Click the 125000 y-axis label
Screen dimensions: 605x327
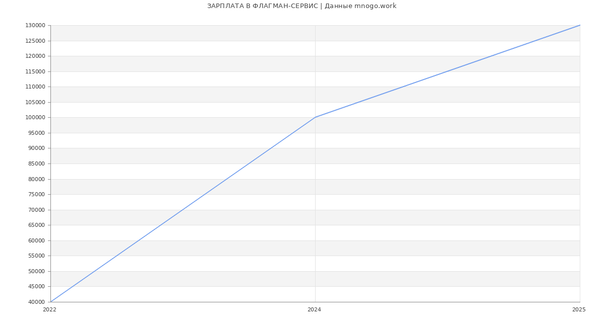35,41
